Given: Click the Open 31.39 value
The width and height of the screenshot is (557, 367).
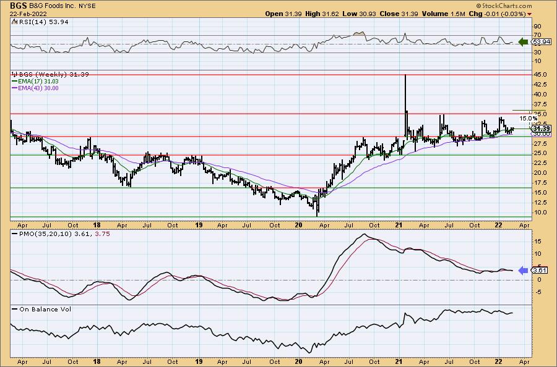Looking at the screenshot, I should click(283, 14).
